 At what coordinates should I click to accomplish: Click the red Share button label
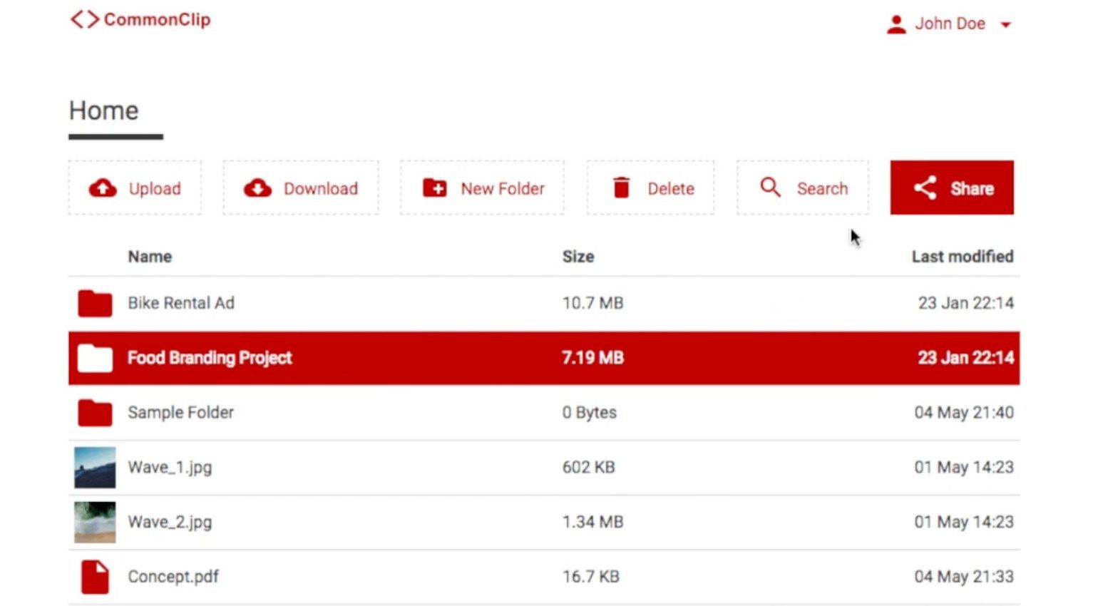972,189
